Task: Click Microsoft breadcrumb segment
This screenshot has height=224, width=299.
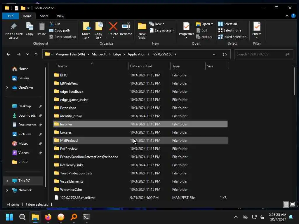Action: pos(99,54)
